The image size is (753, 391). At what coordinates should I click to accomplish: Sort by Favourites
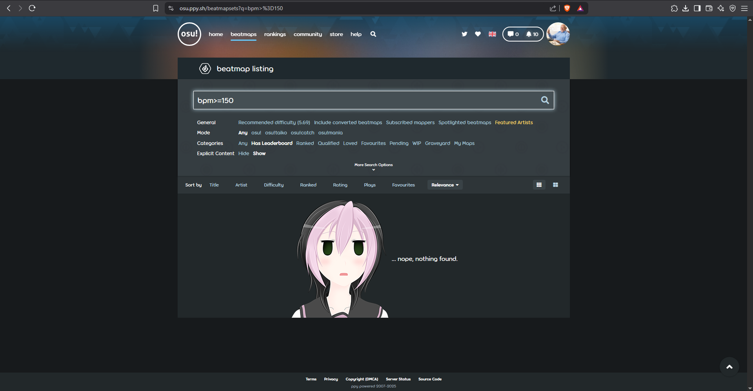pyautogui.click(x=404, y=185)
